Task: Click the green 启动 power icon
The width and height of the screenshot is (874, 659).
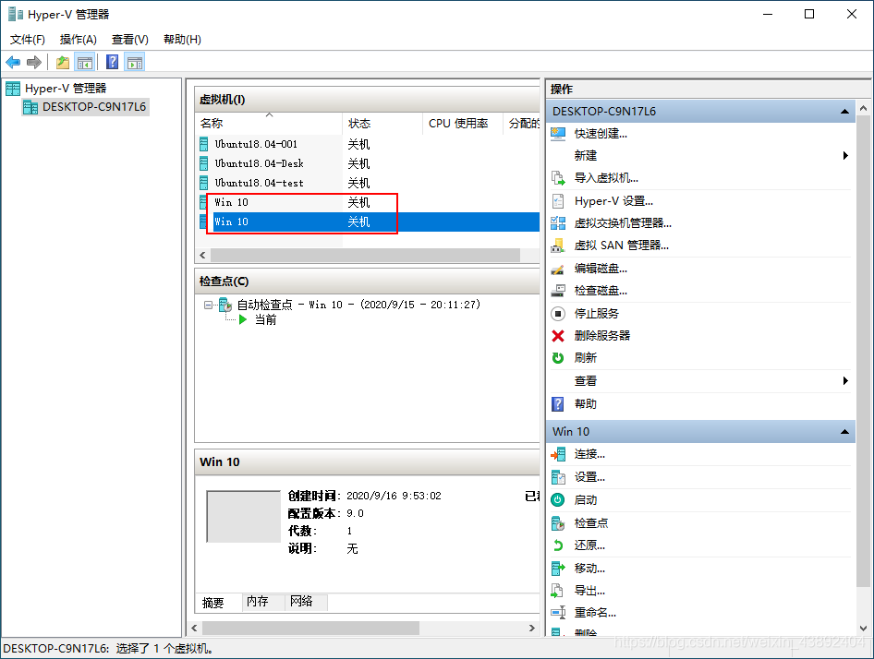Action: point(558,500)
